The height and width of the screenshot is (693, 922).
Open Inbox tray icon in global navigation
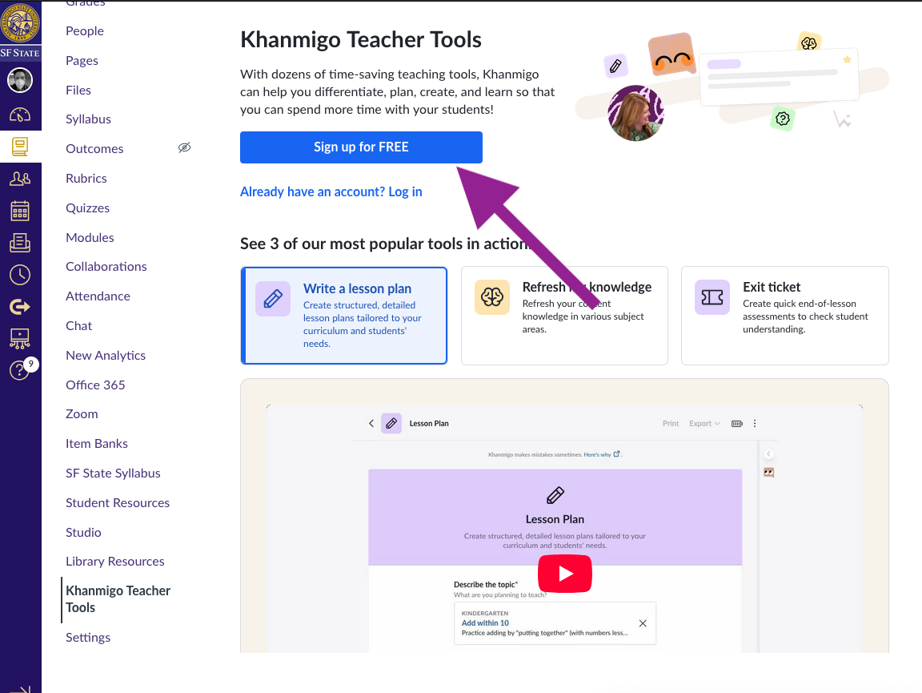coord(20,243)
